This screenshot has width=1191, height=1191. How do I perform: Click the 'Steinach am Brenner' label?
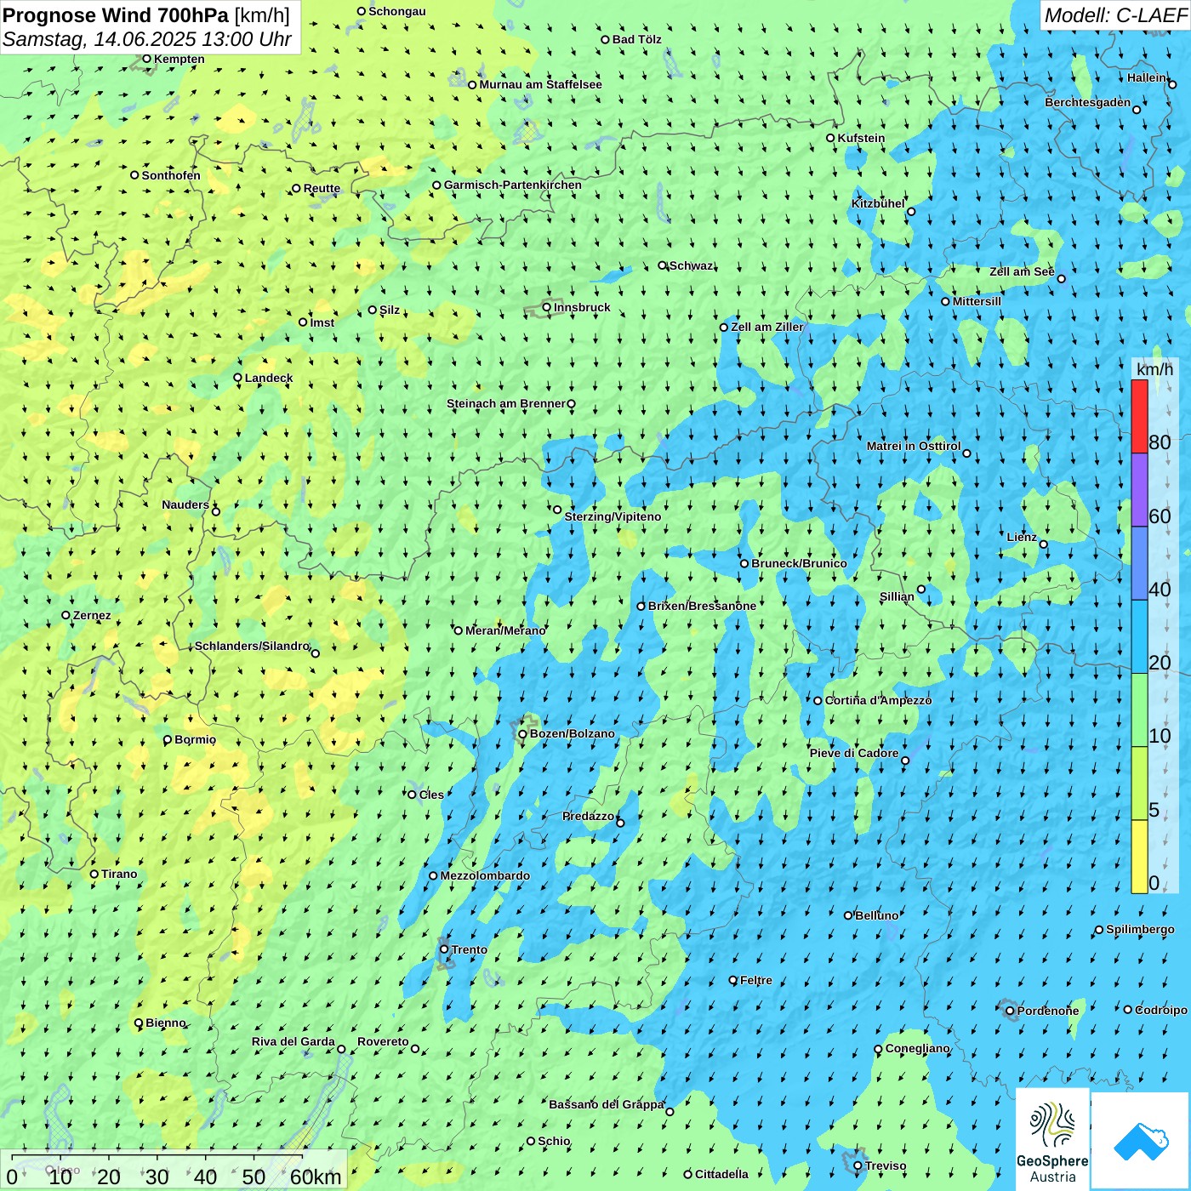coord(506,403)
